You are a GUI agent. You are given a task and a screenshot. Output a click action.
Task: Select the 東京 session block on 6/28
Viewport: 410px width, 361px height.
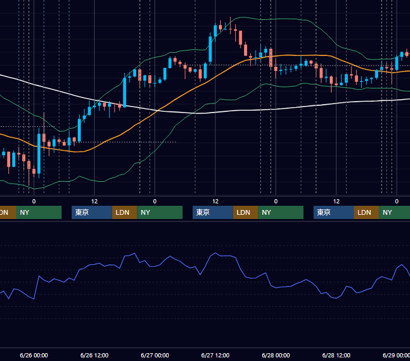(x=333, y=212)
